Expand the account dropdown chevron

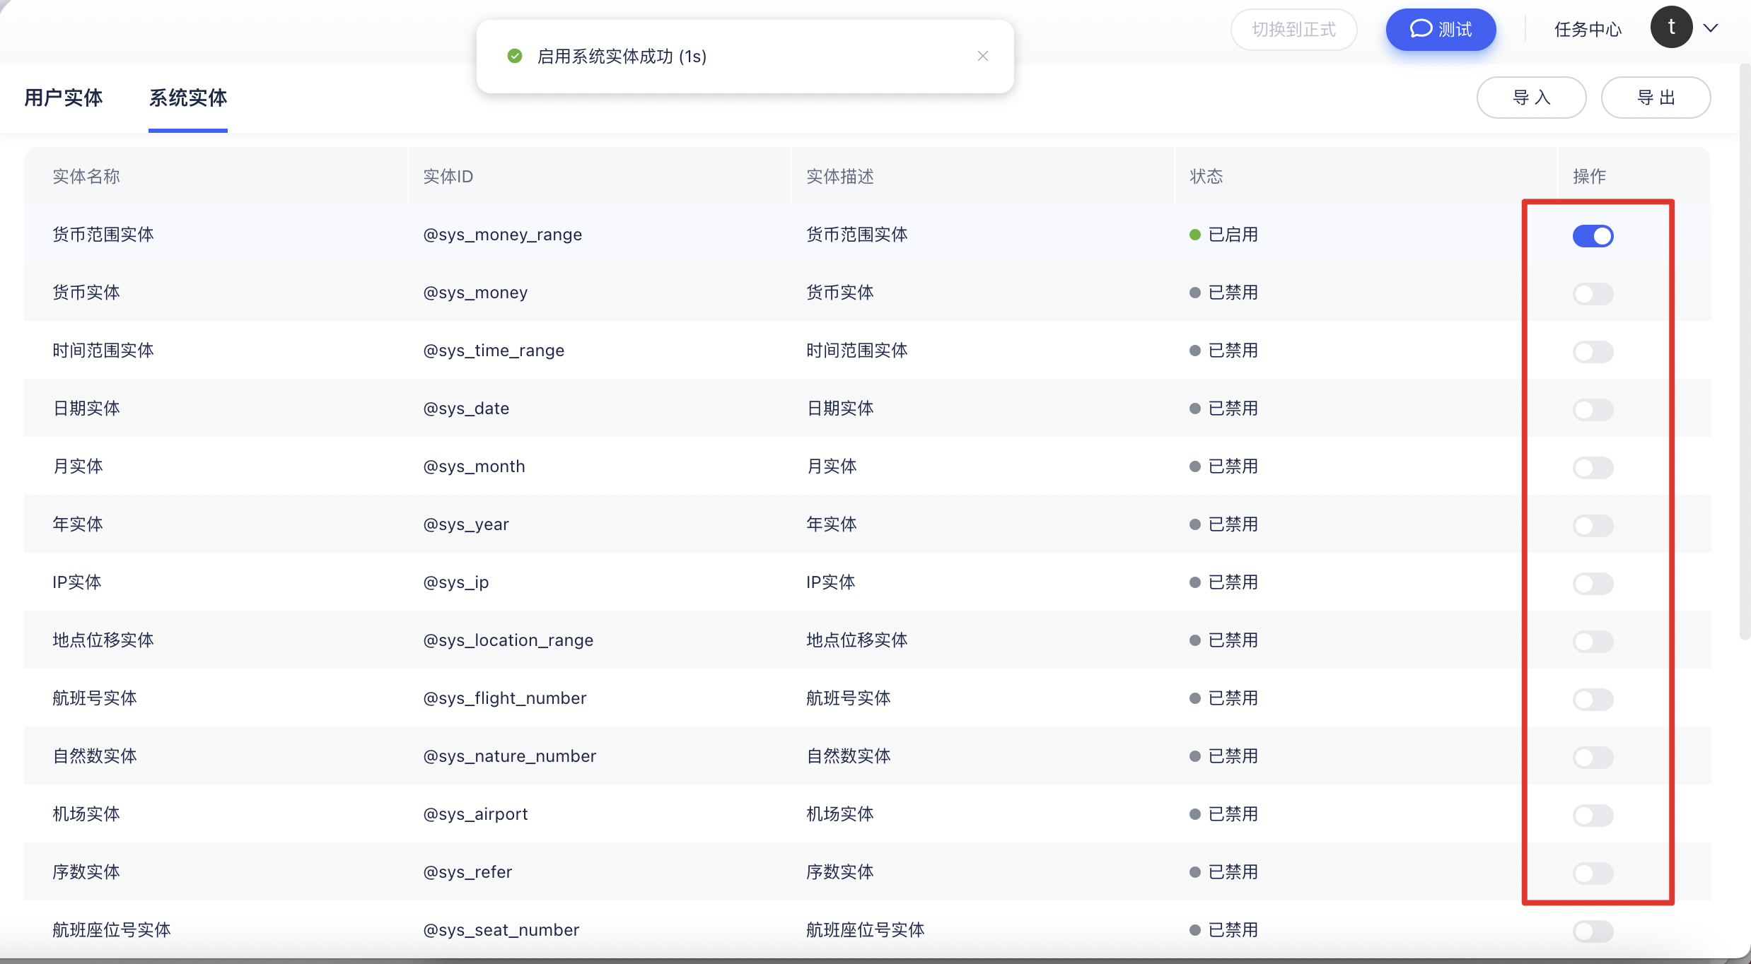pyautogui.click(x=1711, y=28)
